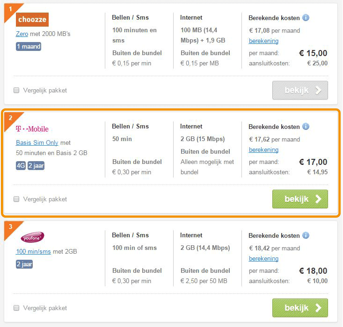Click the T-Mobile logo

pos(32,129)
